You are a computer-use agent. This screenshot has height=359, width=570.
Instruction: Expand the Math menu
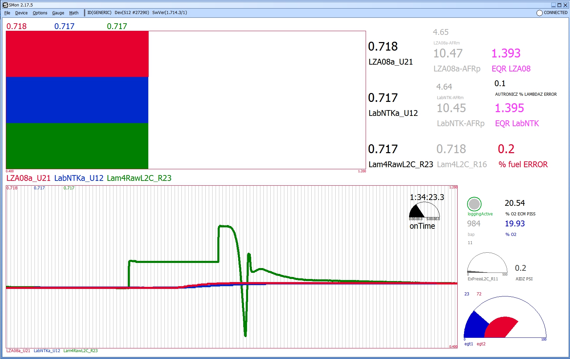tap(74, 13)
